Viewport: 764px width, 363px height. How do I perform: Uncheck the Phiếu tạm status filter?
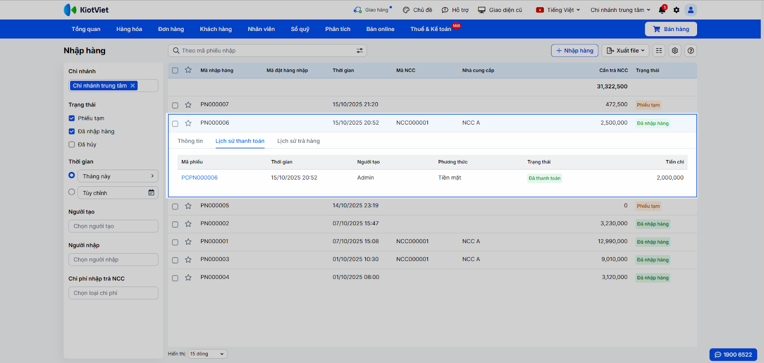tap(72, 118)
